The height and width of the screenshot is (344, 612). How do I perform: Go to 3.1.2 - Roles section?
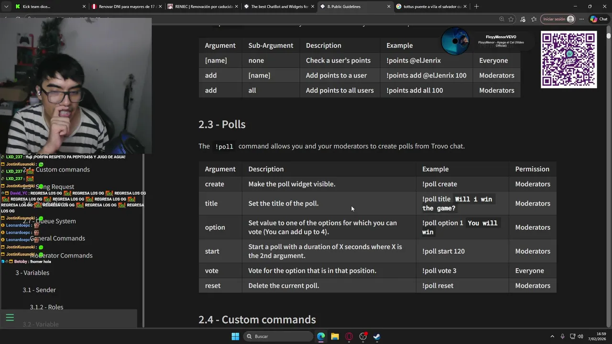pyautogui.click(x=46, y=307)
